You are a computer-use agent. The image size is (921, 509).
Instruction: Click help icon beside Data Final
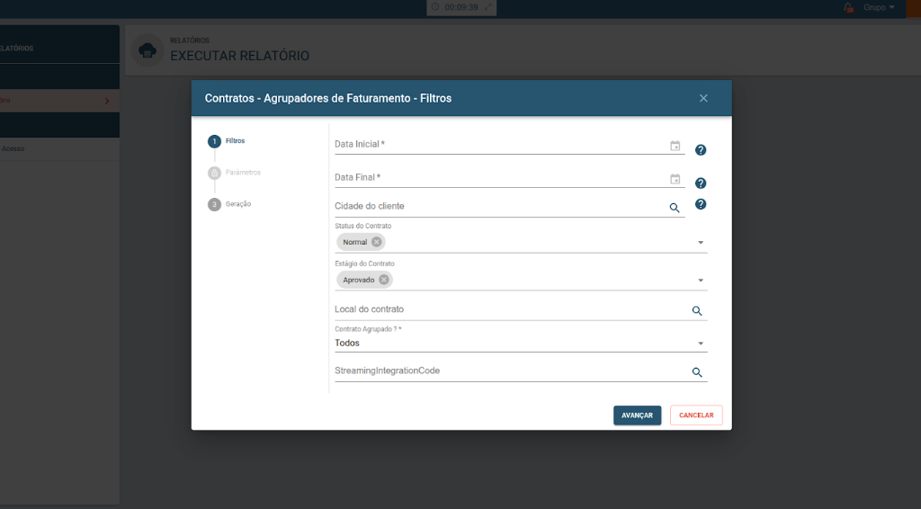coord(701,183)
